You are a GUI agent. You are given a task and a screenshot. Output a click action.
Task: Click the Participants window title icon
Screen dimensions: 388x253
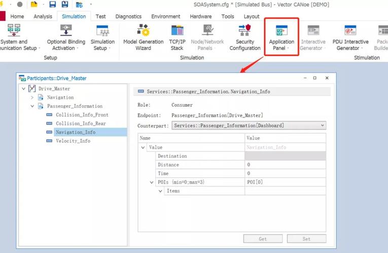pos(22,78)
